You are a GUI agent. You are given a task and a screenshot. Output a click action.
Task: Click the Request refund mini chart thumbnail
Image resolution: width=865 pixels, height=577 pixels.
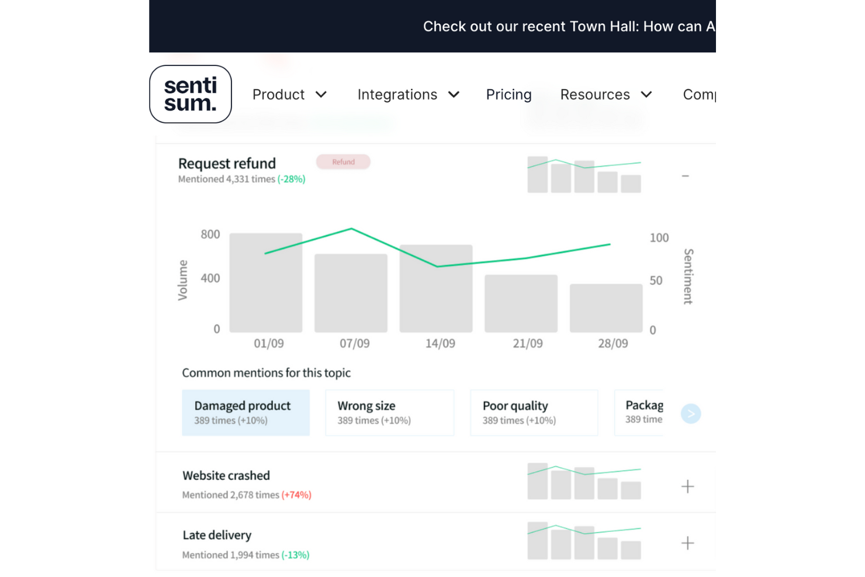tap(584, 174)
